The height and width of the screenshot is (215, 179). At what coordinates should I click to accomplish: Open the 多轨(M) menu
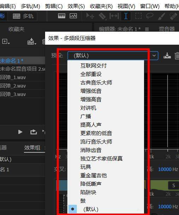[30, 6]
